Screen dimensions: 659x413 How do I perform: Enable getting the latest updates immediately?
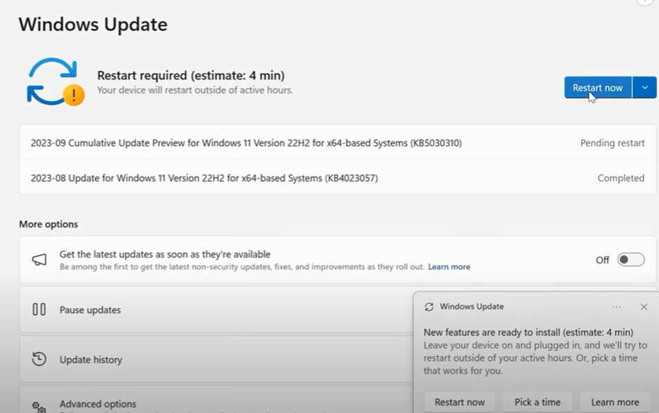[630, 259]
